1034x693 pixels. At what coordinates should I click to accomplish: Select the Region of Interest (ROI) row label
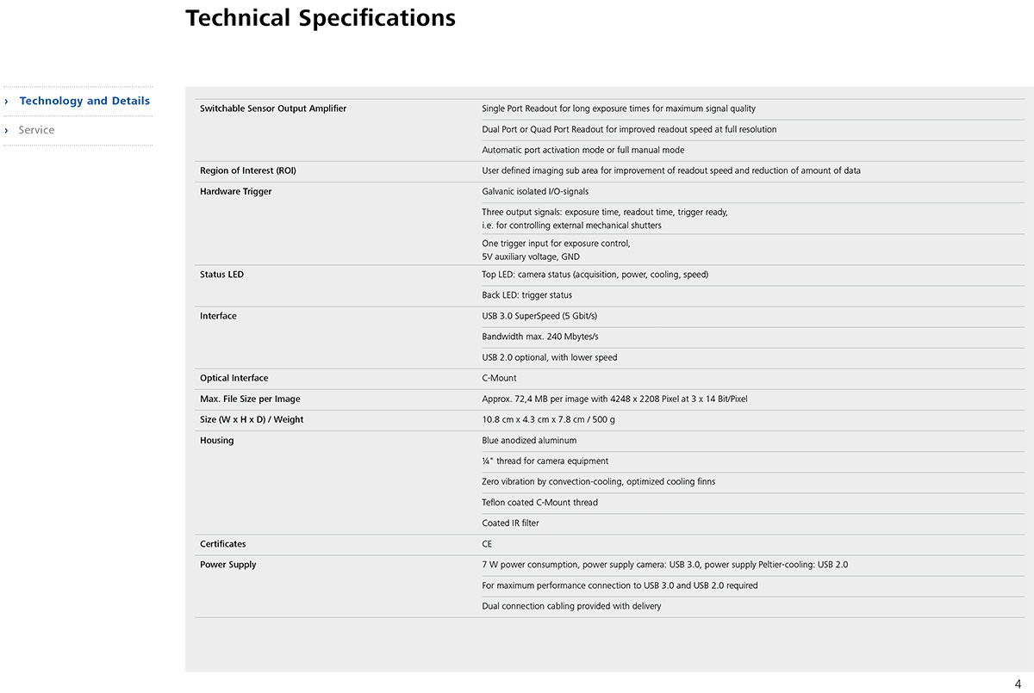[x=248, y=170]
